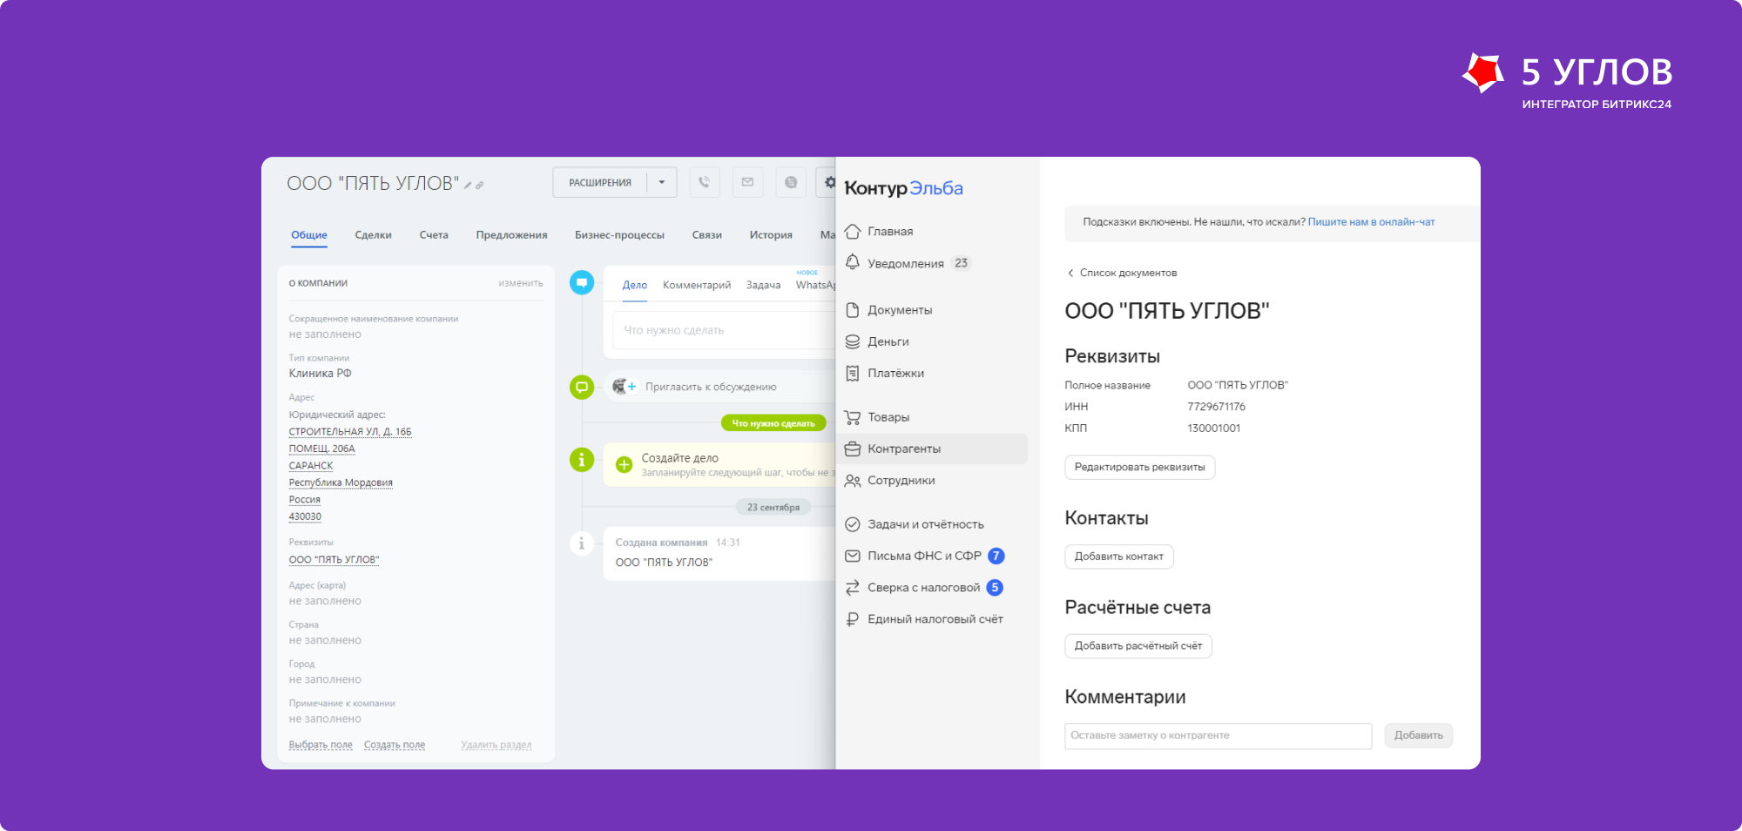The image size is (1742, 831).
Task: Click the Деньги coins icon
Action: (853, 341)
